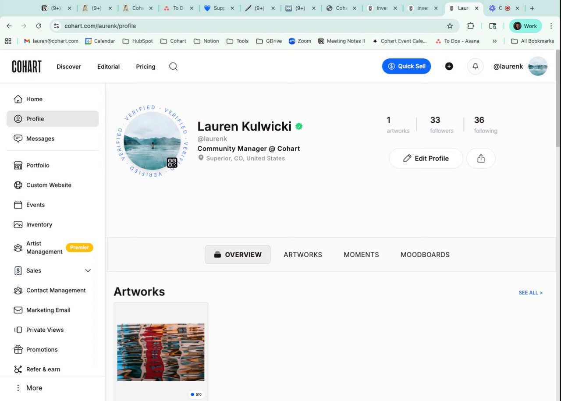561x401 pixels.
Task: Click the black plus create icon
Action: click(x=449, y=66)
